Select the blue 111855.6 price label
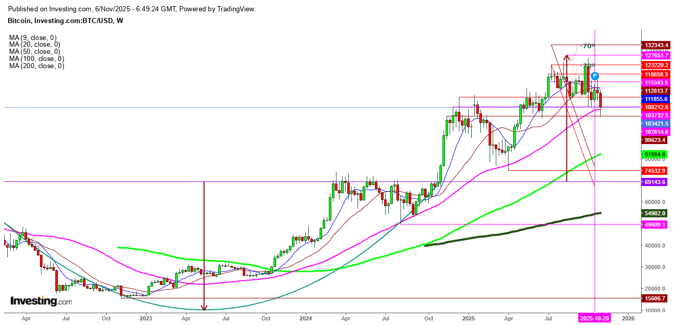 tap(656, 99)
